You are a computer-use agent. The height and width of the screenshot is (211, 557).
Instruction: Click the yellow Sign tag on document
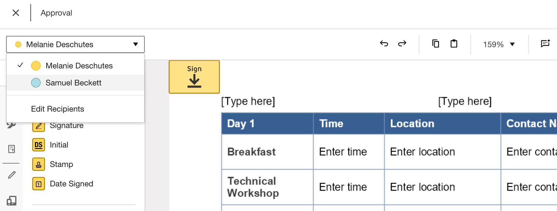(x=194, y=77)
